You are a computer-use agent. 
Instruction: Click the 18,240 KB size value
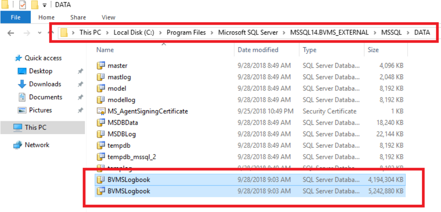[389, 123]
